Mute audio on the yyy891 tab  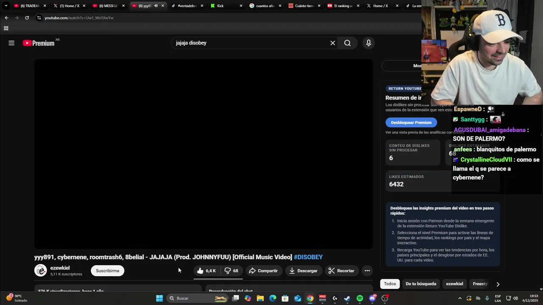click(x=156, y=6)
